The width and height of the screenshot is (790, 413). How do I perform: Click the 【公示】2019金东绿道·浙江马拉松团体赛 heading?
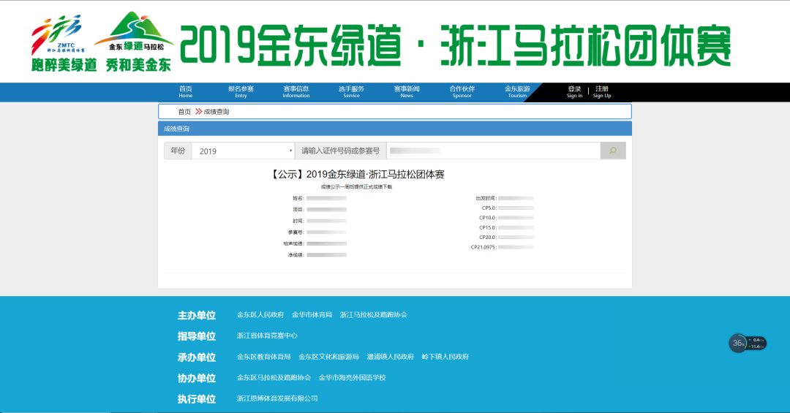coord(357,174)
